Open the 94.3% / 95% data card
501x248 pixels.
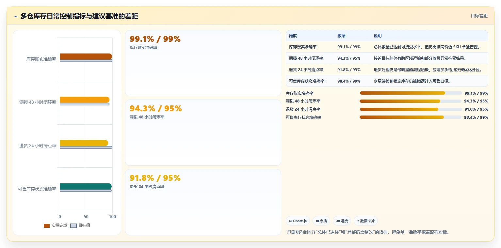[x=203, y=132]
